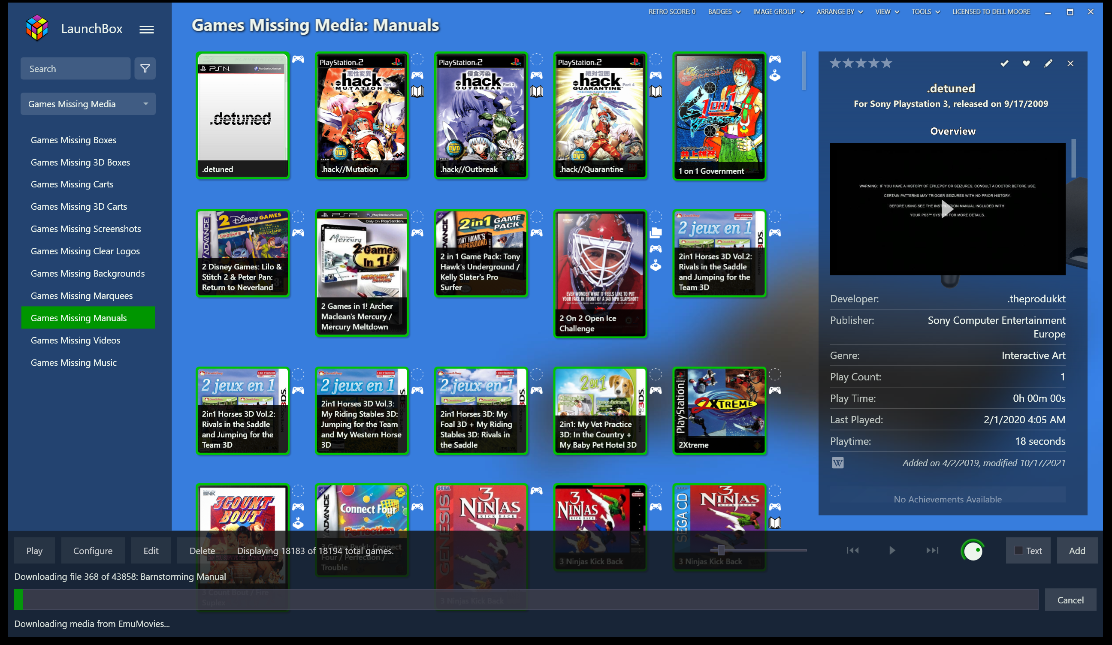Image resolution: width=1112 pixels, height=645 pixels.
Task: Click the manual book badge beside .hack//Outbreak
Action: pos(537,91)
